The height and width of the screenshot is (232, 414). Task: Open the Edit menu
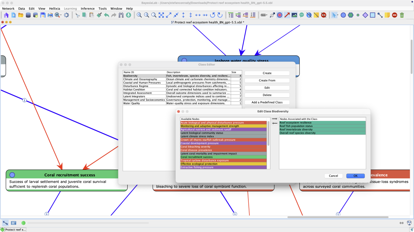tap(31, 9)
